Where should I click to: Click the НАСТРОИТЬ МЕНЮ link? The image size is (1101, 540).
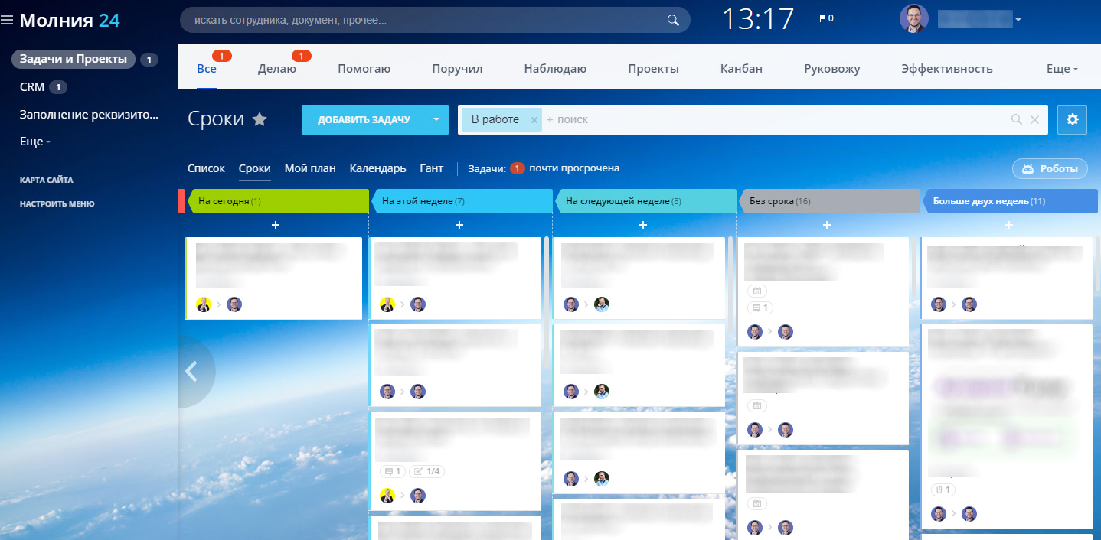point(57,204)
